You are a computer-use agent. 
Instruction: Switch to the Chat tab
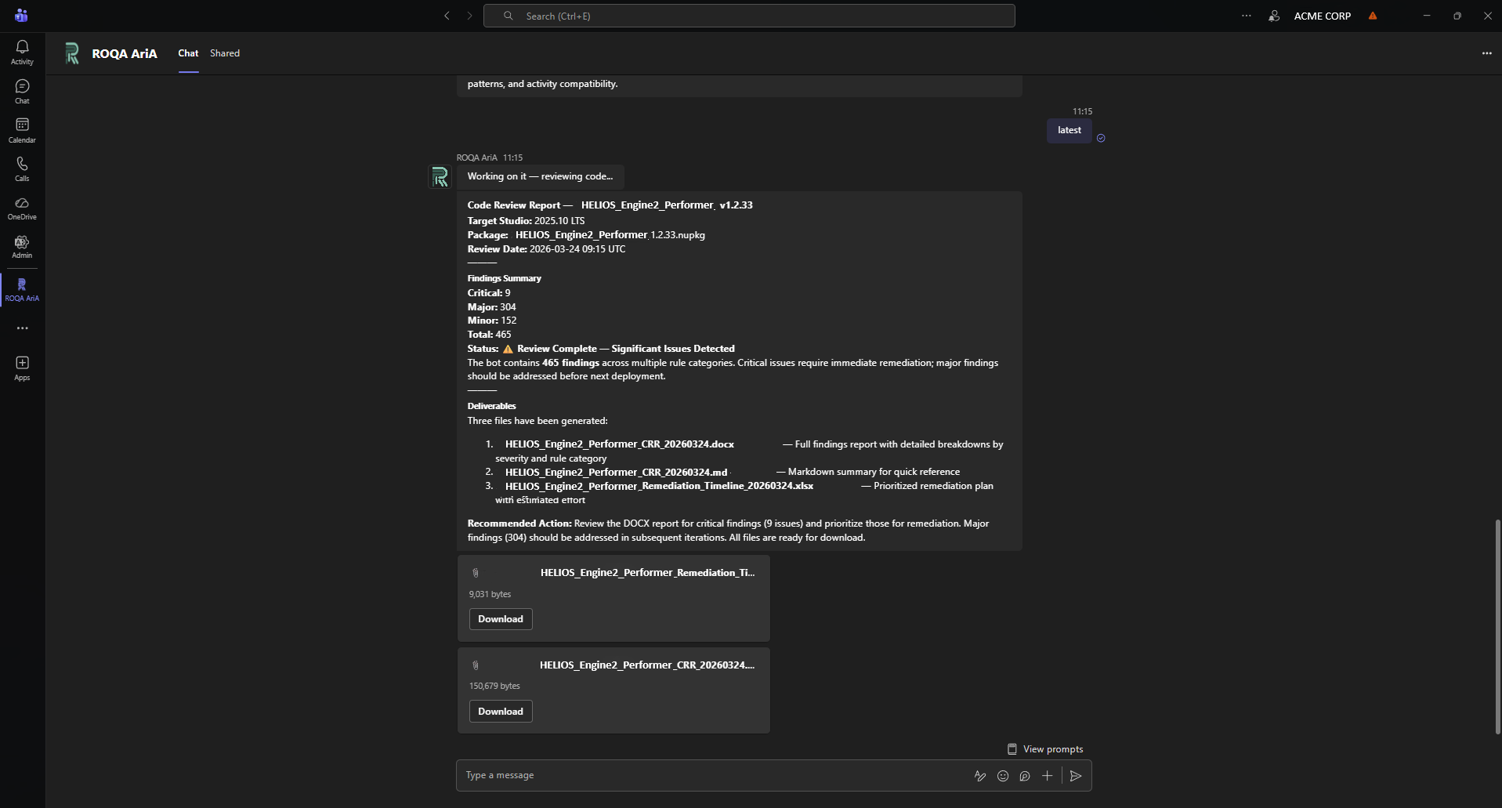pos(188,53)
